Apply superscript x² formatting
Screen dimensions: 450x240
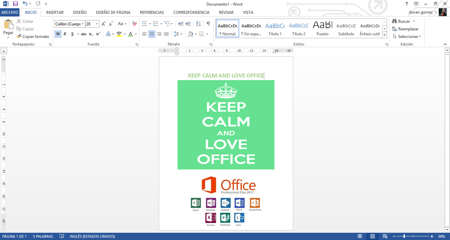pos(98,34)
